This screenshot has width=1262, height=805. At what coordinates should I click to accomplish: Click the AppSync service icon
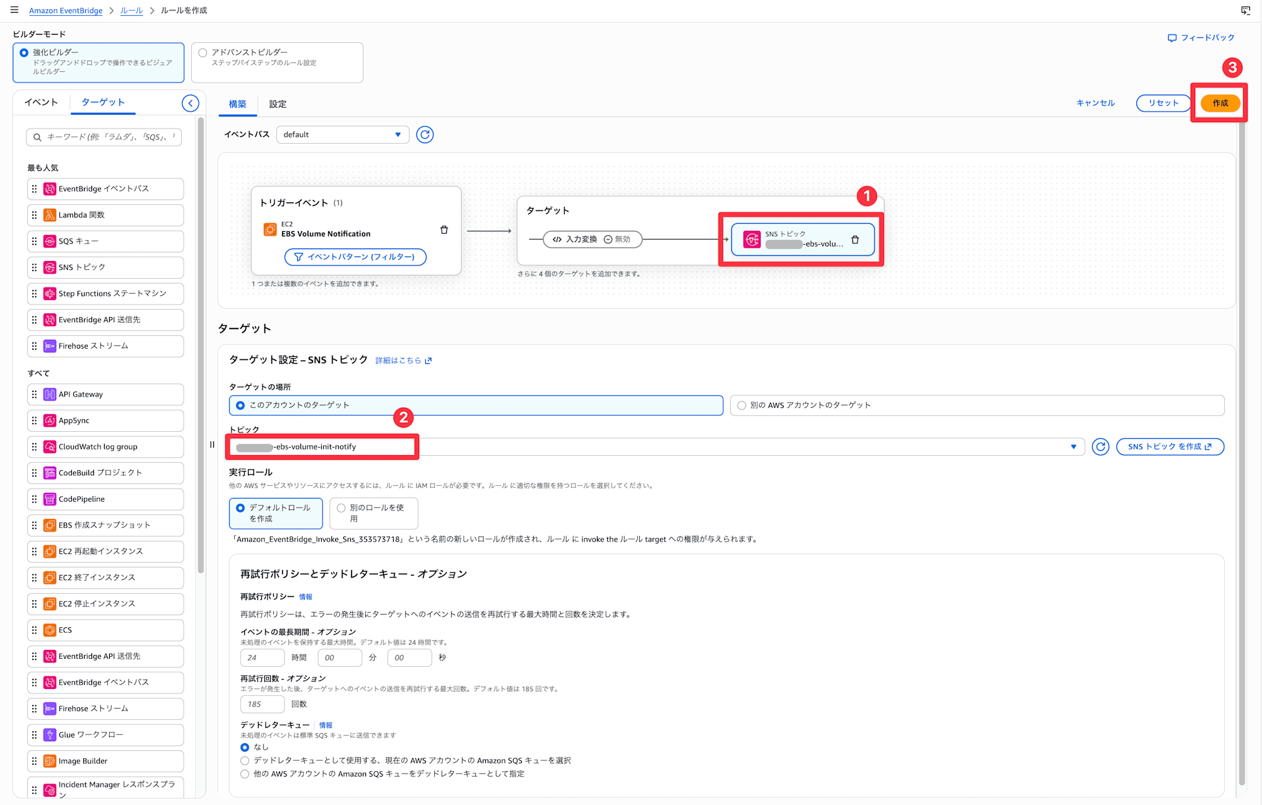[x=50, y=420]
